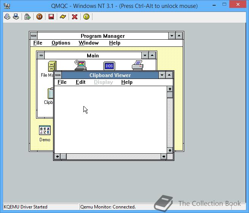249x213 pixels.
Task: Open Clipboard Viewer's control menu box
Action: [58, 75]
